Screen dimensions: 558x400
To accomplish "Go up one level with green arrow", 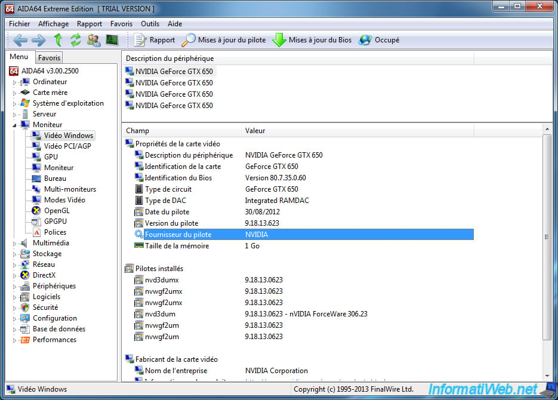I will pos(58,40).
